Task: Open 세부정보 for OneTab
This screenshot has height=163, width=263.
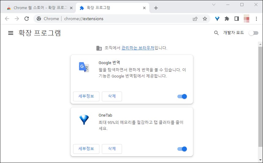Action: pos(86,149)
